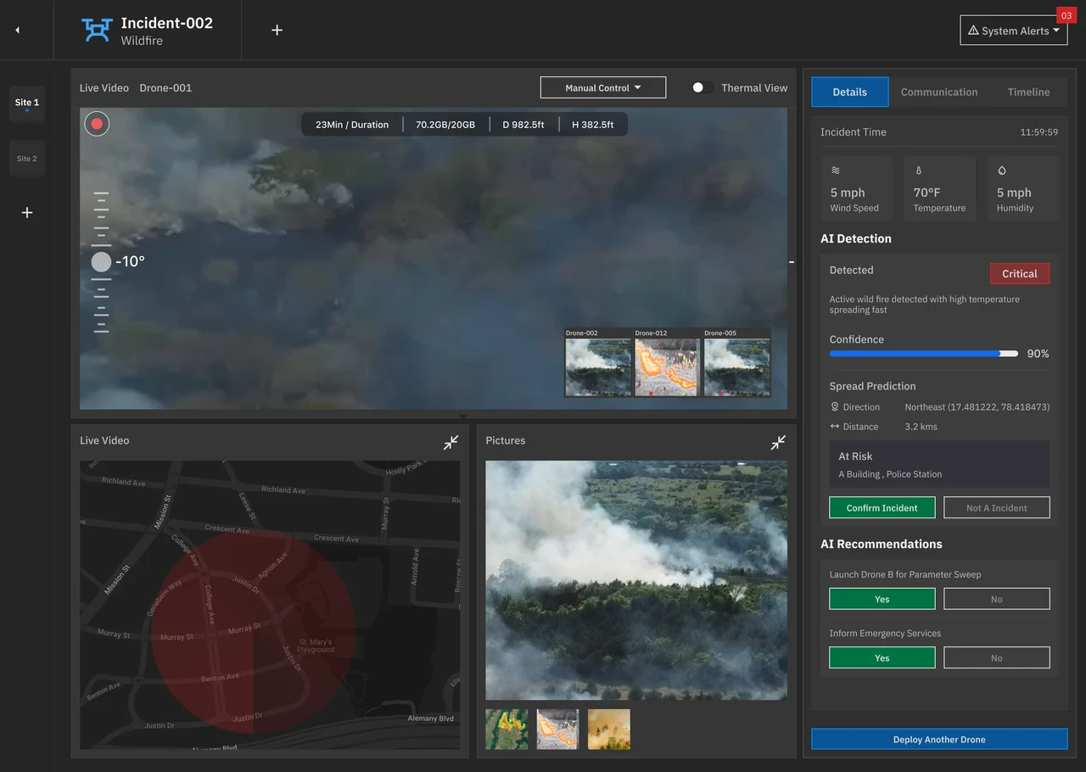Image resolution: width=1086 pixels, height=772 pixels.
Task: Click Deploy Another Drone button
Action: coord(939,739)
